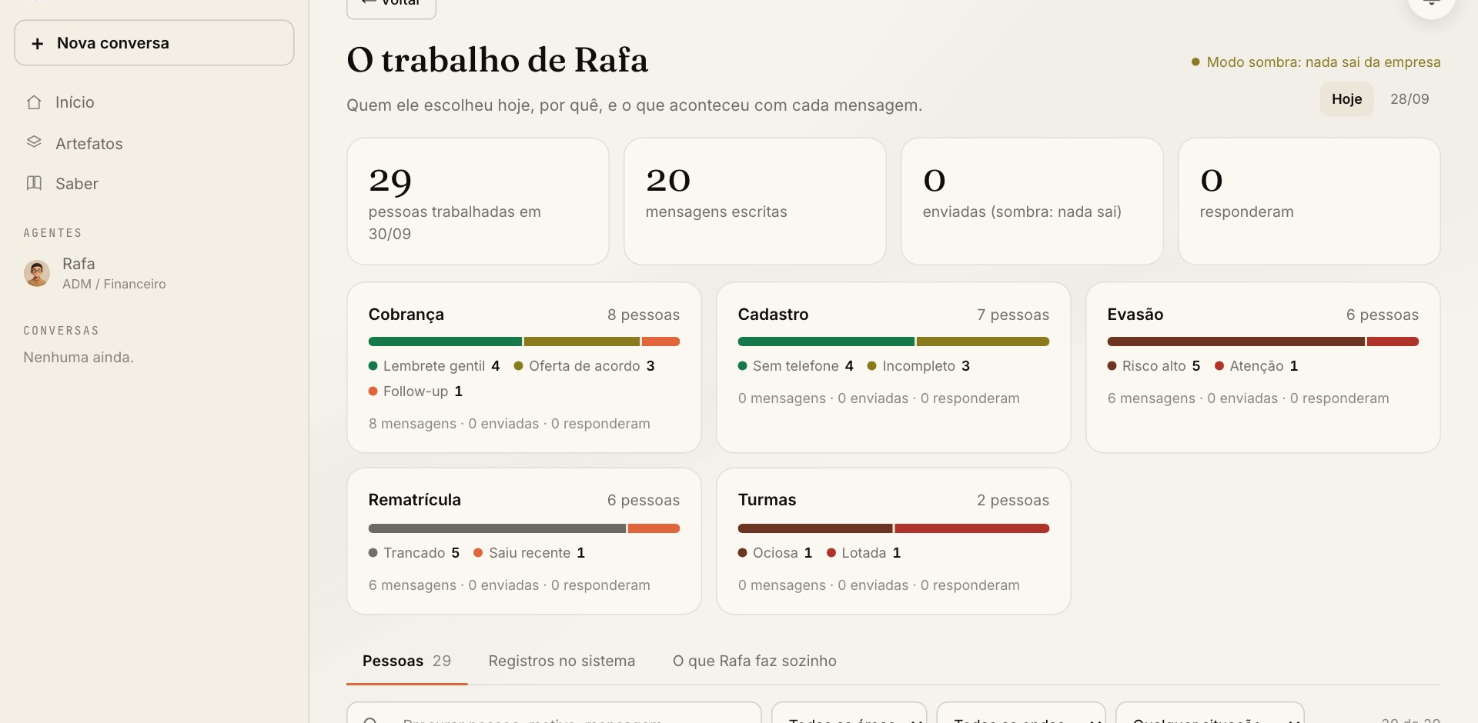
Task: Click the search magnifier icon below the tabs
Action: point(370,719)
